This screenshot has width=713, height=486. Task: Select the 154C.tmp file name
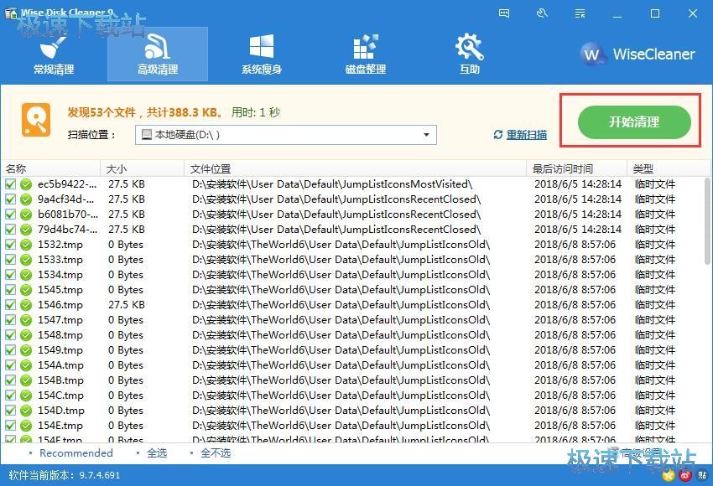pyautogui.click(x=60, y=396)
